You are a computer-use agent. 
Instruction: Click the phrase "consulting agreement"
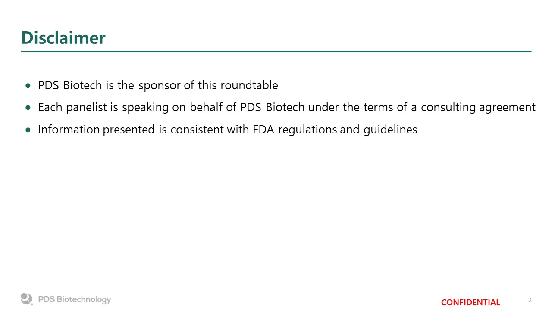click(478, 107)
